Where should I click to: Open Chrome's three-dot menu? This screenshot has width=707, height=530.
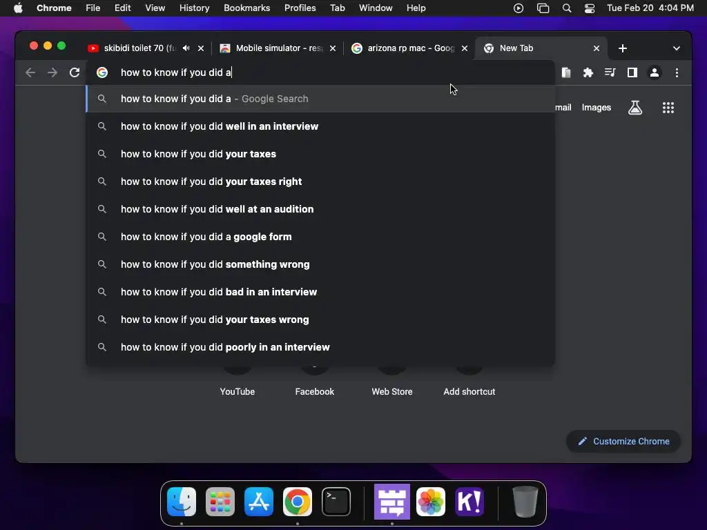[677, 72]
